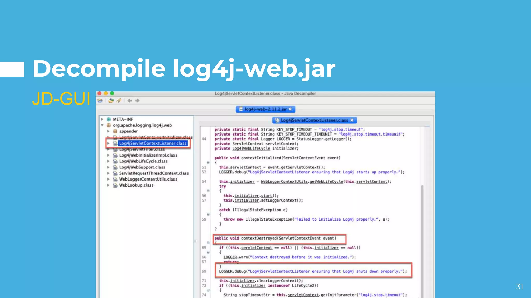Select the log4j-web-2.11.2.jar tab
This screenshot has height=298, width=531.
coord(265,109)
